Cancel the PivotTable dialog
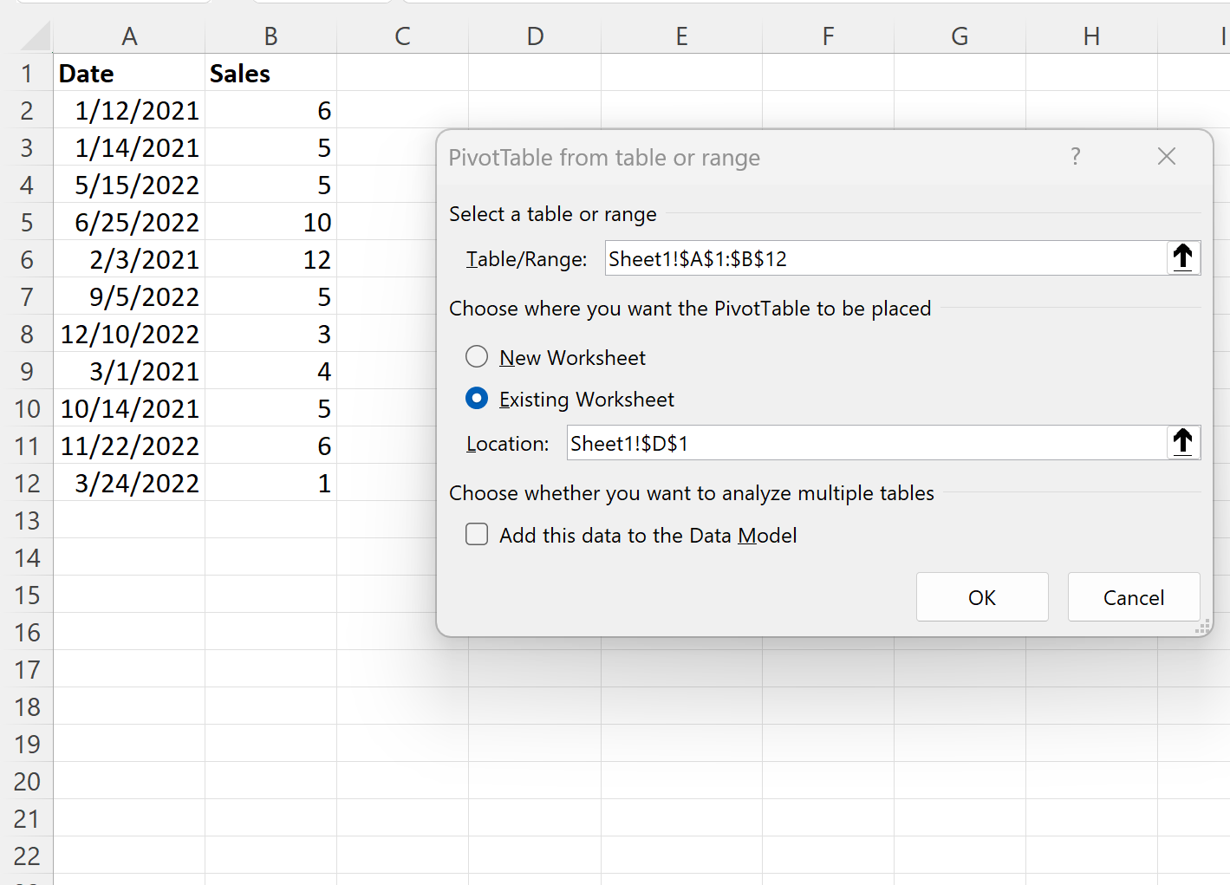 coord(1134,597)
